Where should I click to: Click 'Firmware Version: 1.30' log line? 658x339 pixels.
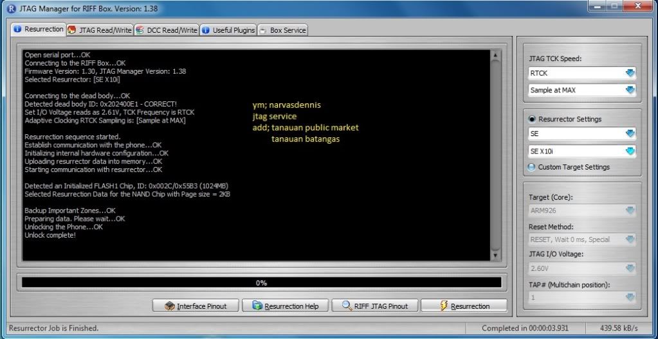tap(105, 71)
